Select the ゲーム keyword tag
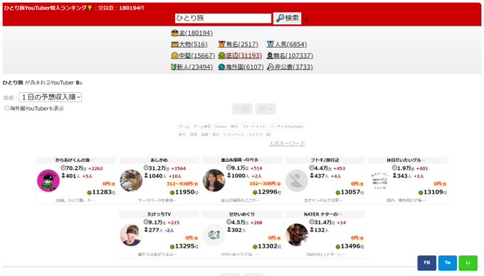Screen dimensions: 484x276 coord(184,126)
